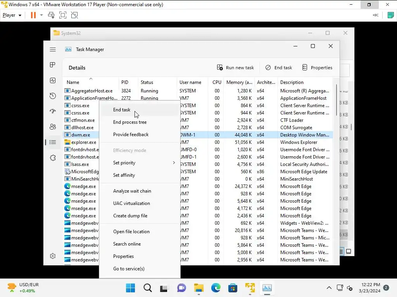Sort by PID column header
The width and height of the screenshot is (397, 297).
click(x=128, y=82)
